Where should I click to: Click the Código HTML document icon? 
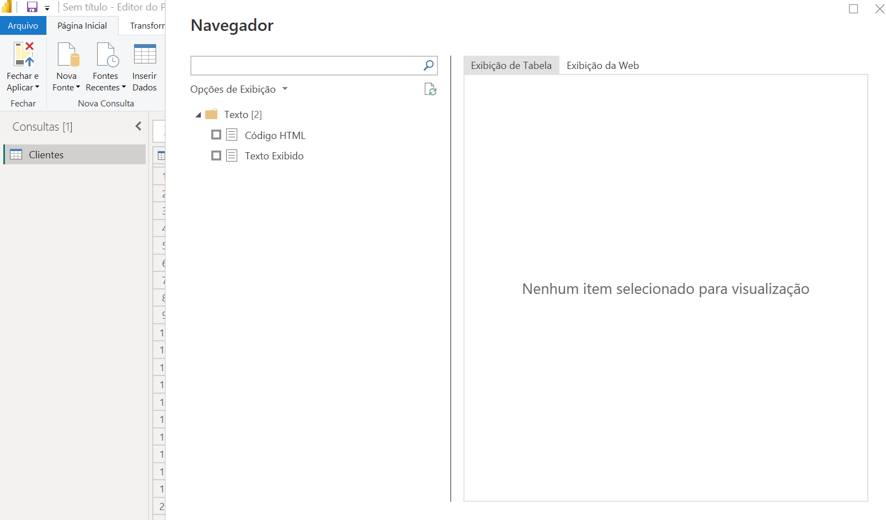point(232,135)
